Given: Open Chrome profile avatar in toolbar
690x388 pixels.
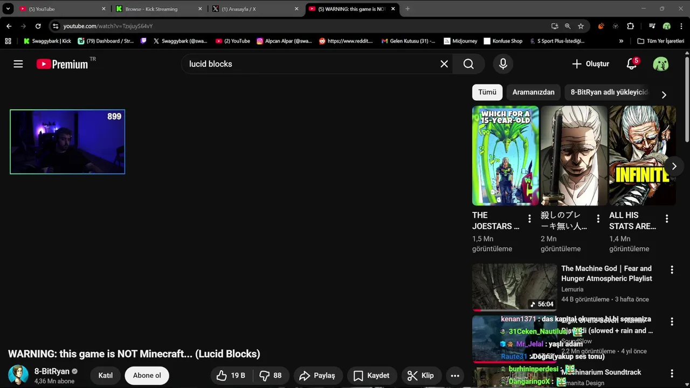Looking at the screenshot, I should 667,26.
